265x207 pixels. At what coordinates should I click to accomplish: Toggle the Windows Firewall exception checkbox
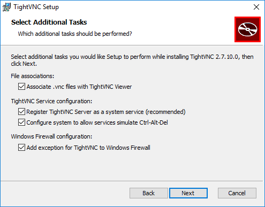21,148
